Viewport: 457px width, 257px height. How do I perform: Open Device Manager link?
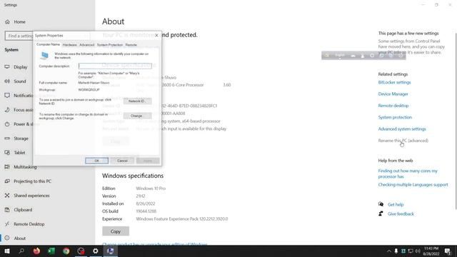click(x=393, y=94)
